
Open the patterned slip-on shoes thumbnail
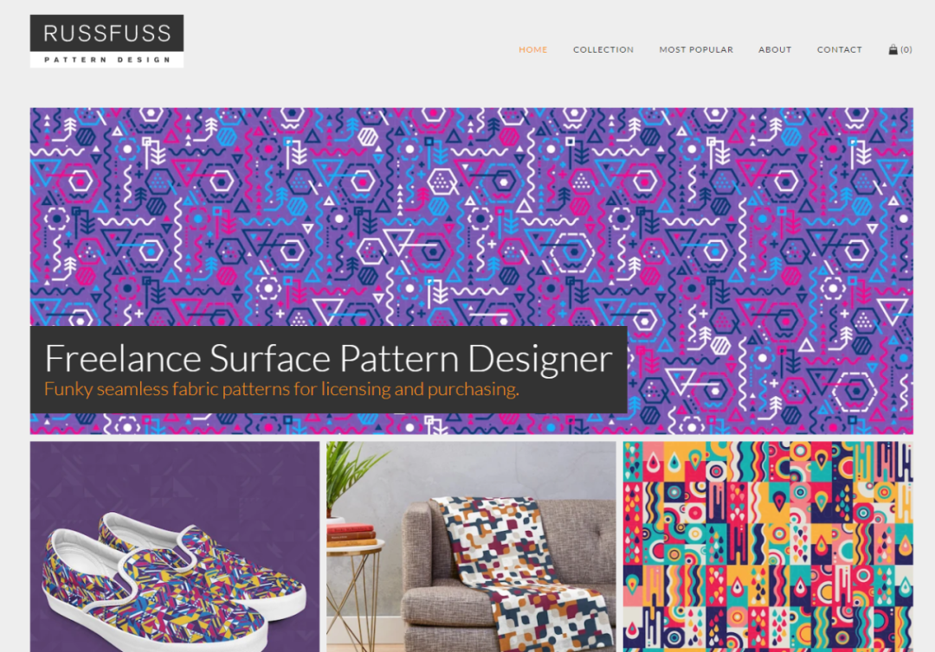pyautogui.click(x=175, y=547)
